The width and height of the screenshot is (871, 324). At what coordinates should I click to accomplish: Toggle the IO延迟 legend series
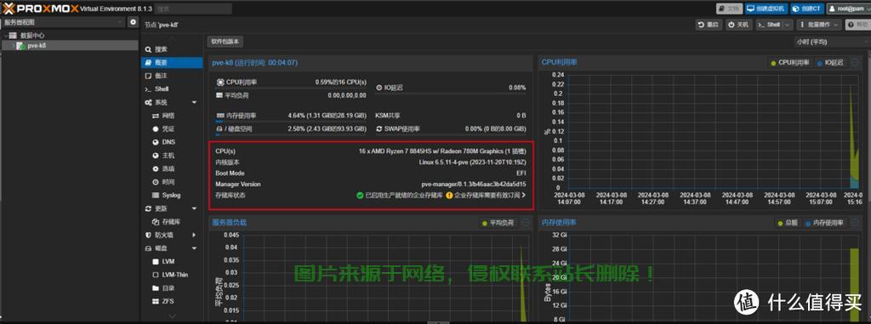coord(830,63)
